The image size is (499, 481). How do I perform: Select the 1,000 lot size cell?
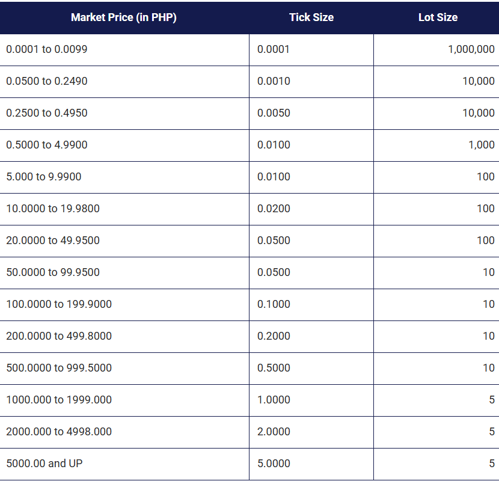click(482, 145)
